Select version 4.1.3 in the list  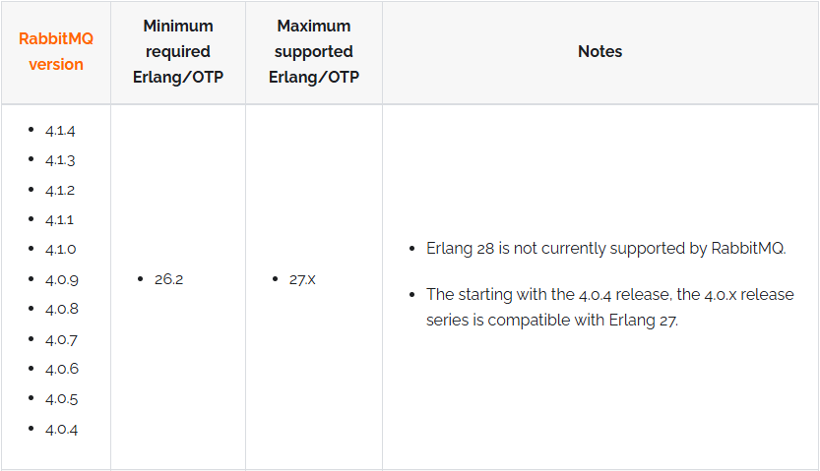click(60, 160)
